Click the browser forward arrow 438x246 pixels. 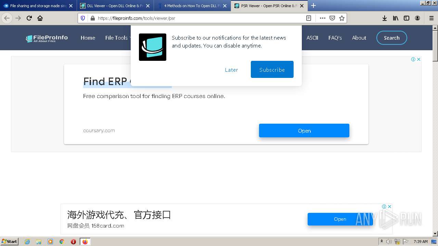tap(18, 18)
